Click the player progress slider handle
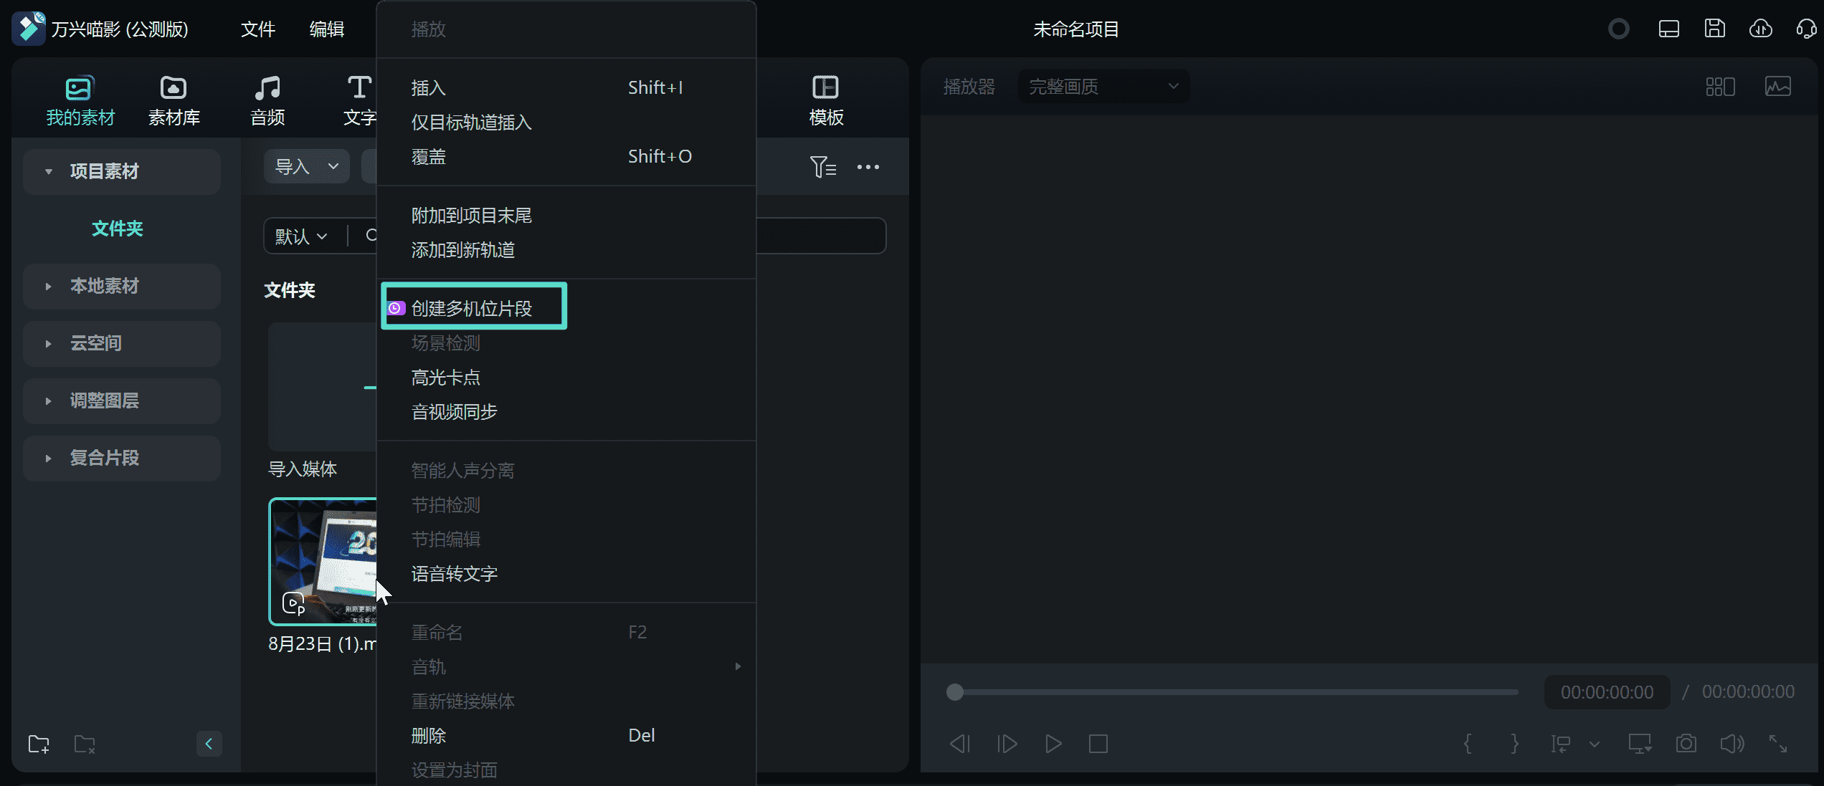The height and width of the screenshot is (786, 1824). (x=954, y=691)
